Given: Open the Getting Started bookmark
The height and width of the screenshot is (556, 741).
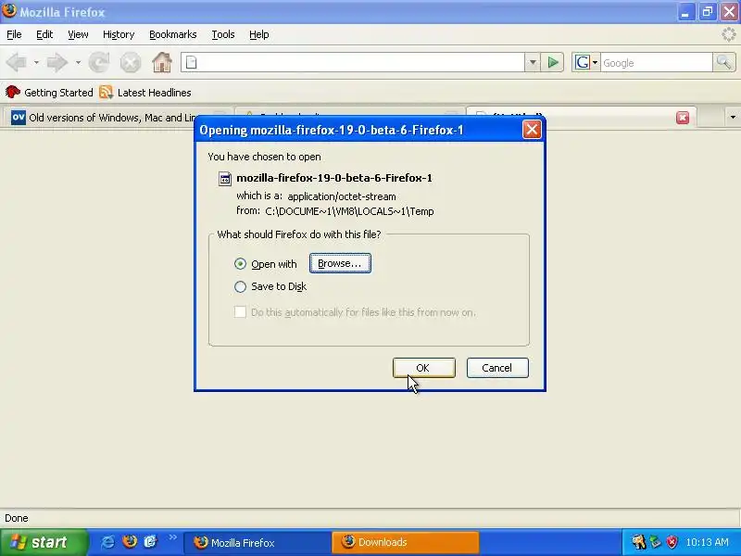Looking at the screenshot, I should pos(49,92).
